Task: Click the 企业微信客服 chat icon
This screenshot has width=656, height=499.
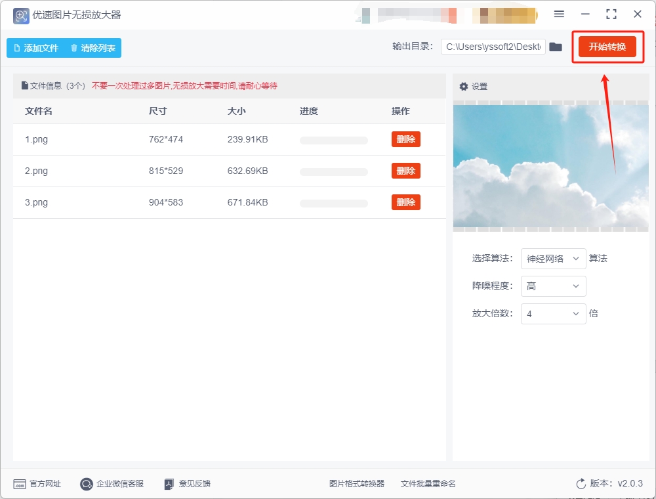Action: click(x=85, y=484)
